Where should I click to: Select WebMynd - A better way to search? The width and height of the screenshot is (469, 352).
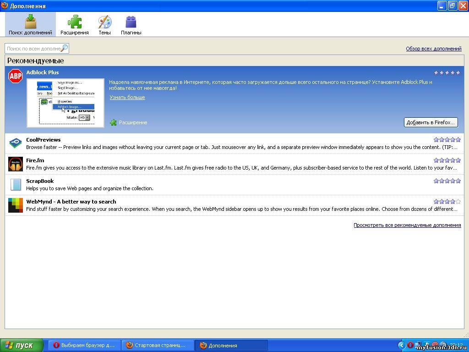coord(71,202)
